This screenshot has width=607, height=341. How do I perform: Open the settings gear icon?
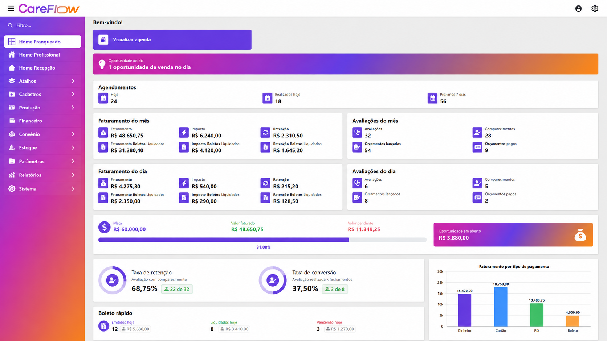pos(595,8)
